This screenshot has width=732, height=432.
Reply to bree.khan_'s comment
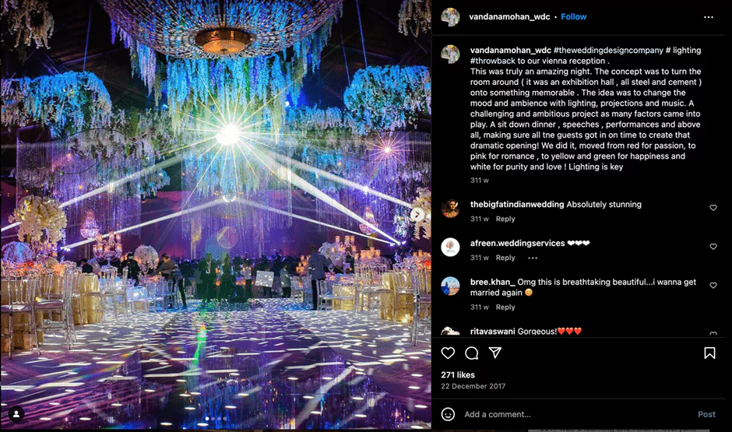coord(505,307)
